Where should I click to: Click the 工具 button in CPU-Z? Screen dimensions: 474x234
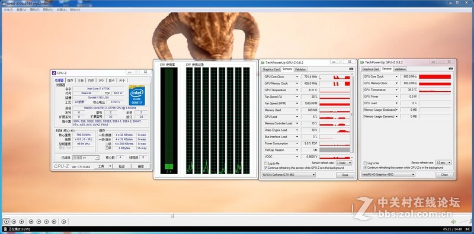pos(101,166)
